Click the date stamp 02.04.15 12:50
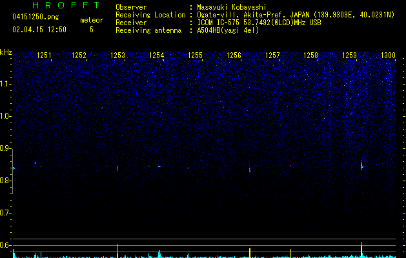The height and width of the screenshot is (258, 406). click(x=39, y=30)
